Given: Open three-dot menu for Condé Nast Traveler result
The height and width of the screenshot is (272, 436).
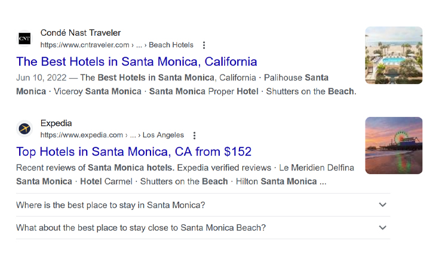Looking at the screenshot, I should [204, 45].
